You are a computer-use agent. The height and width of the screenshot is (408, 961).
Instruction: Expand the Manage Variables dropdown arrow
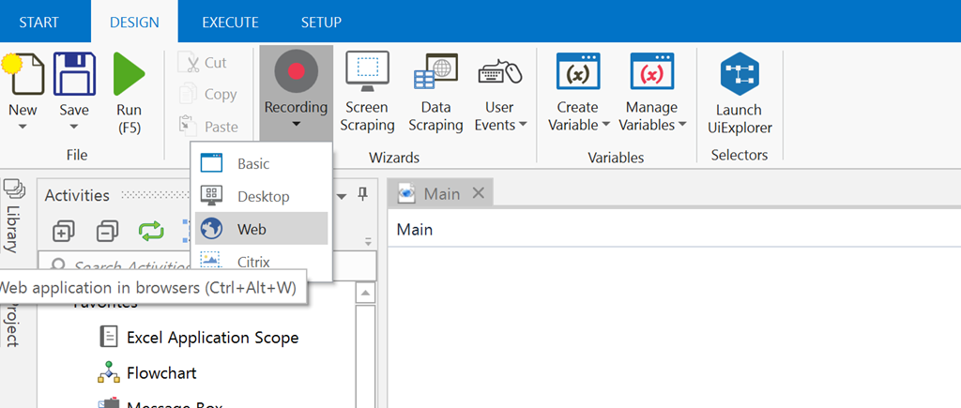click(682, 125)
